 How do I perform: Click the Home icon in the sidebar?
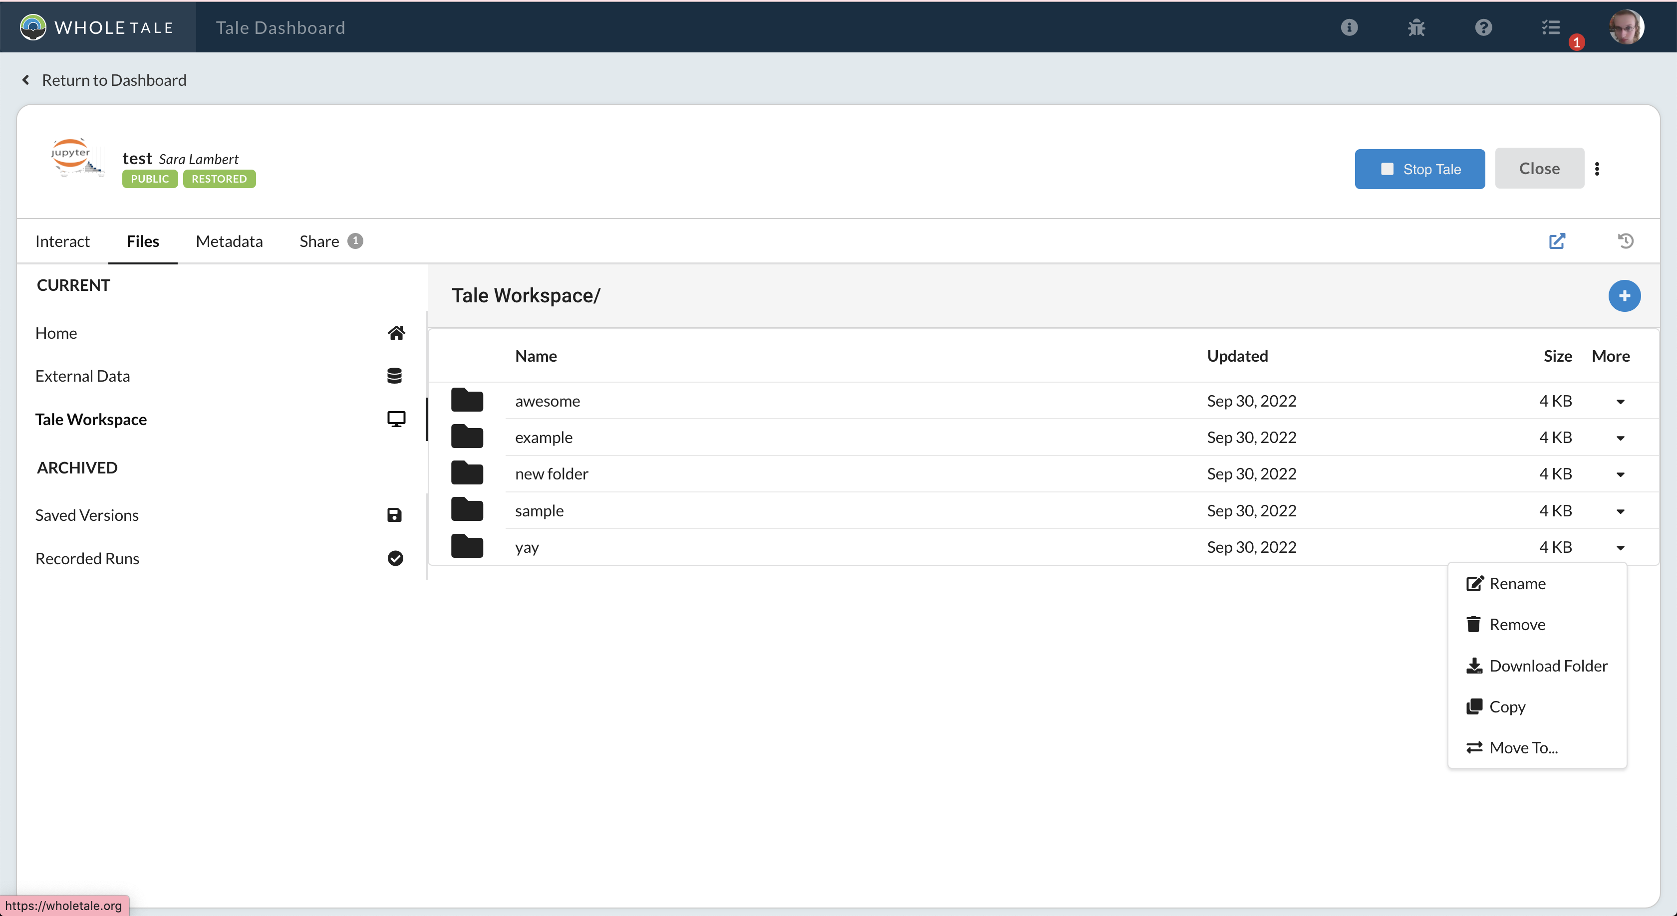pos(396,332)
